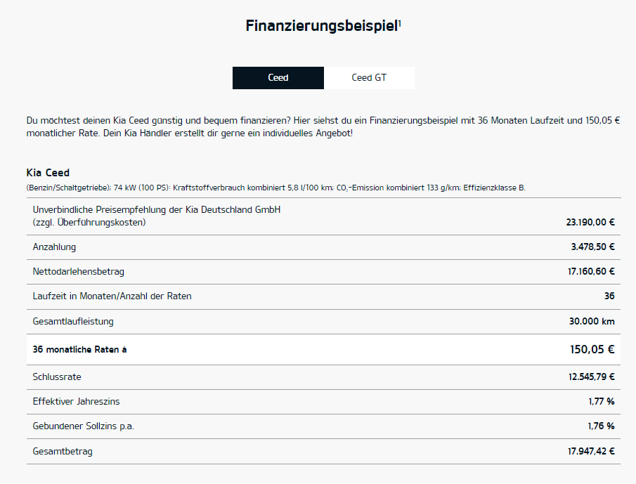Image resolution: width=636 pixels, height=484 pixels.
Task: Click the Kia Ceed model title
Action: click(48, 173)
